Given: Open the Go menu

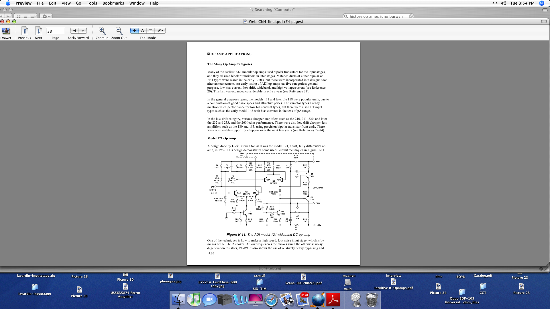Looking at the screenshot, I should tap(78, 3).
